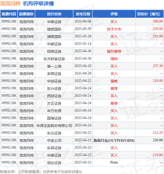Image resolution: width=164 pixels, height=174 pixels.
Task: Click the 2025-04-29 date cell
Action: click(83, 66)
